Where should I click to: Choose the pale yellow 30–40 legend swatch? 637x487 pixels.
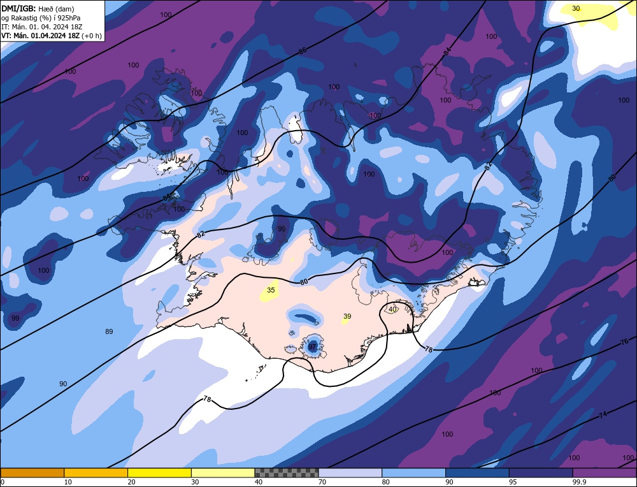coord(223,473)
